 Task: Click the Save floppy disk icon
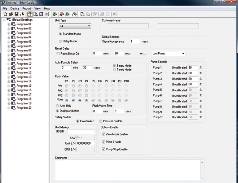pyautogui.click(x=16, y=14)
